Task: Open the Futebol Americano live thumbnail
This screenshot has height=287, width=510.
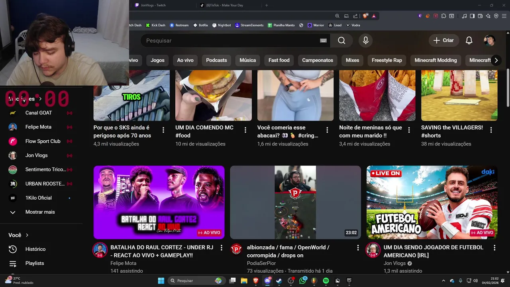Action: (432, 202)
